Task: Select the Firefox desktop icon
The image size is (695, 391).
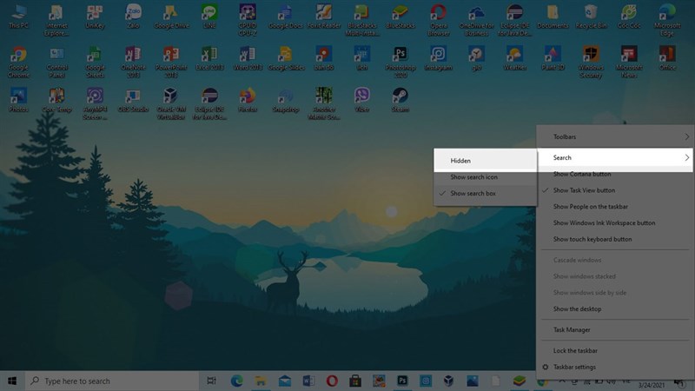Action: [x=248, y=100]
